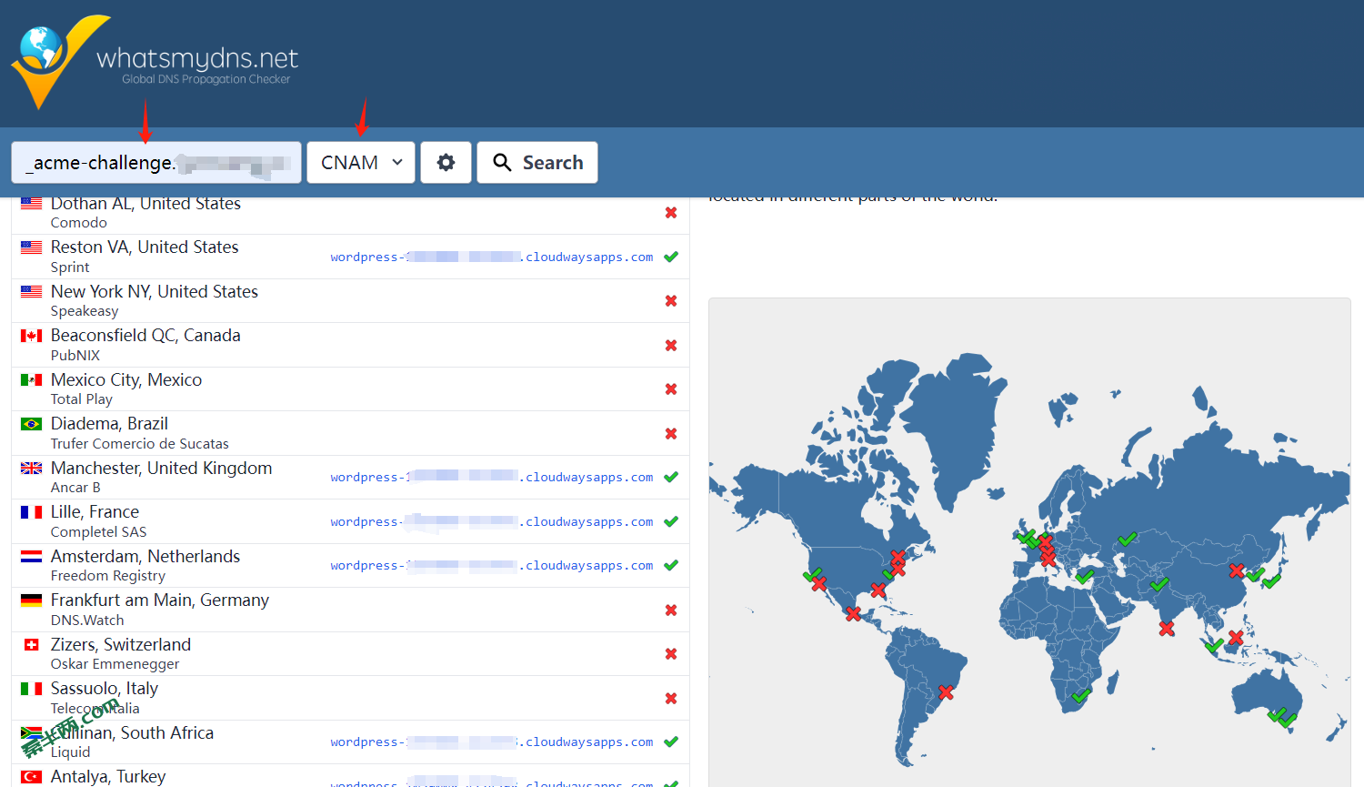This screenshot has width=1364, height=787.
Task: Click the green check for Amsterdam
Action: [671, 565]
